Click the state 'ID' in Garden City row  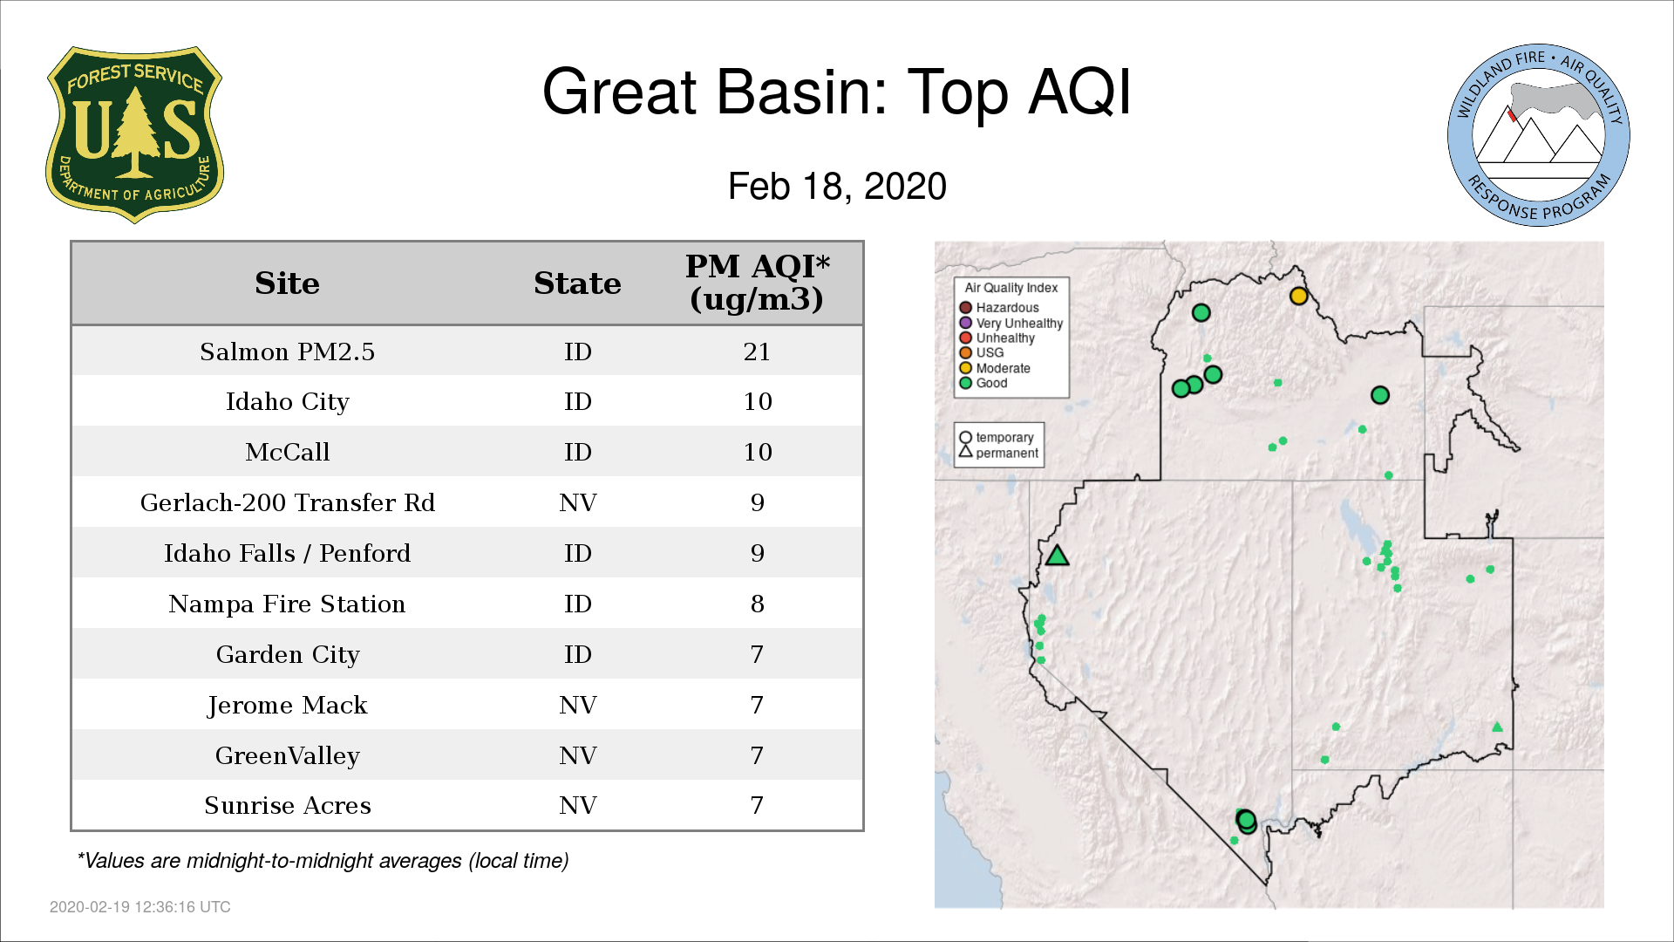(x=577, y=654)
